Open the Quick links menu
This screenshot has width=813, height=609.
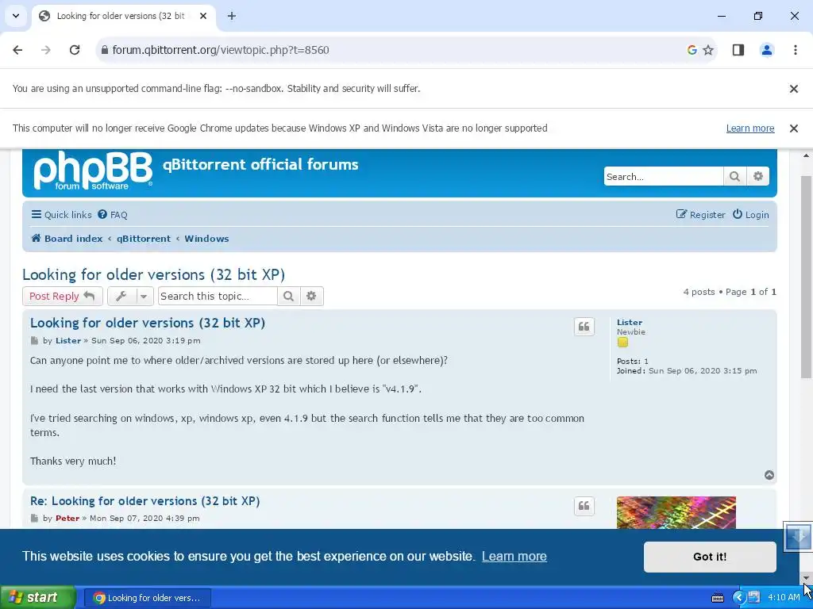pos(61,214)
